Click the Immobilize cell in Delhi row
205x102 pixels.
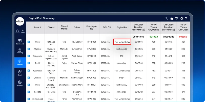tap(121, 63)
